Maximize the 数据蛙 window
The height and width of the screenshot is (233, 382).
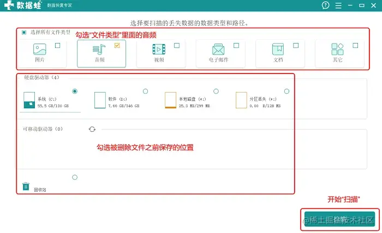click(362, 5)
